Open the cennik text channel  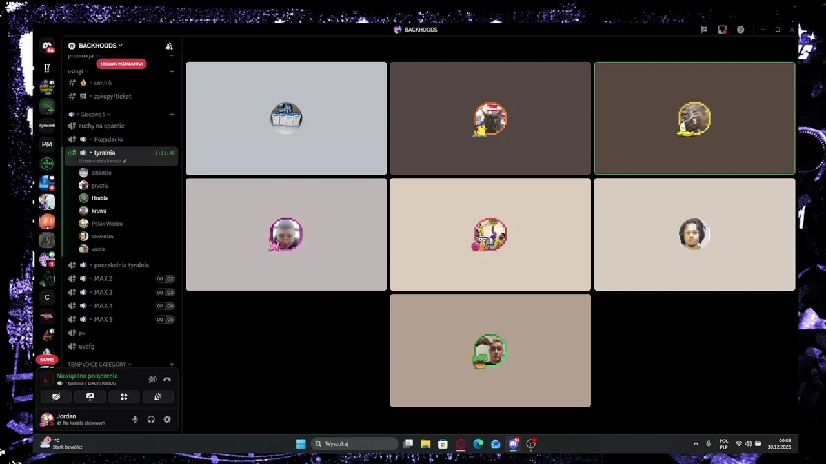tap(121, 82)
